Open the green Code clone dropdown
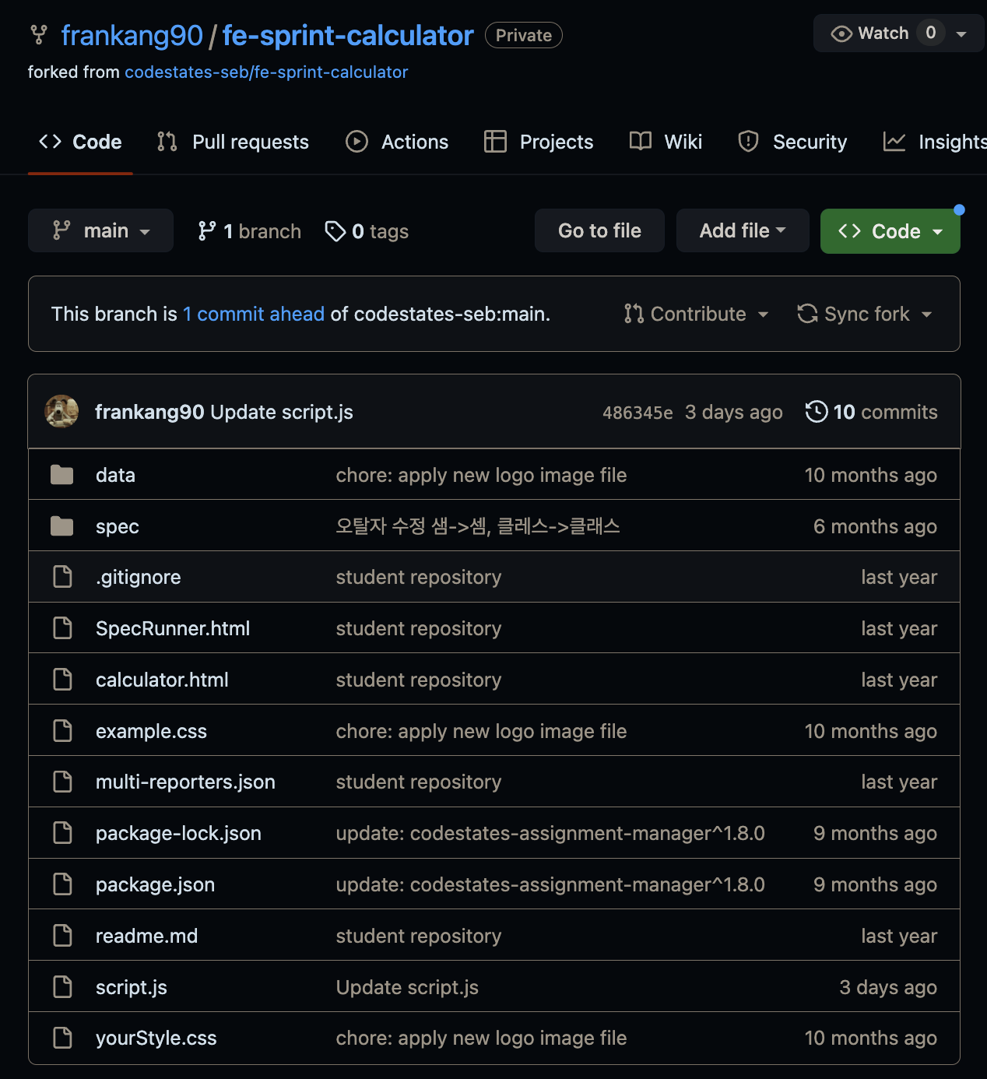This screenshot has width=987, height=1079. (890, 231)
